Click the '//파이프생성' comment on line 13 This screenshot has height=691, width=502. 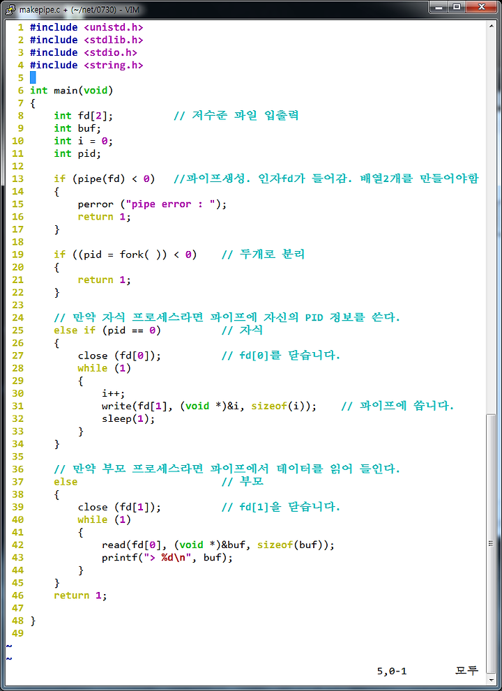coord(326,179)
